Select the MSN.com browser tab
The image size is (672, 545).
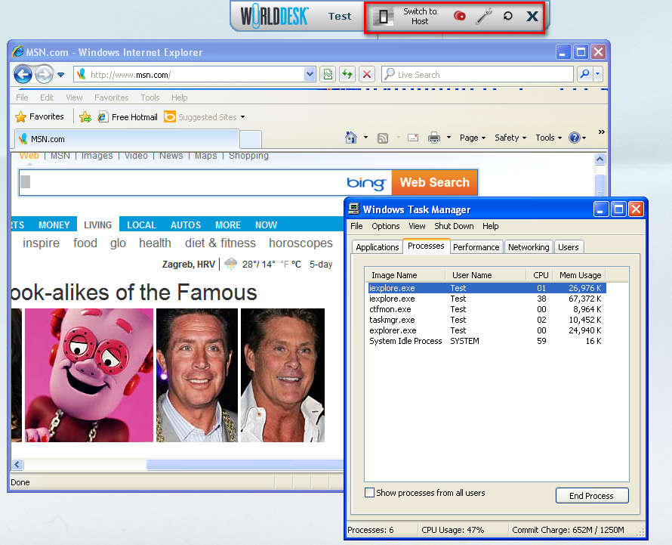pyautogui.click(x=127, y=139)
